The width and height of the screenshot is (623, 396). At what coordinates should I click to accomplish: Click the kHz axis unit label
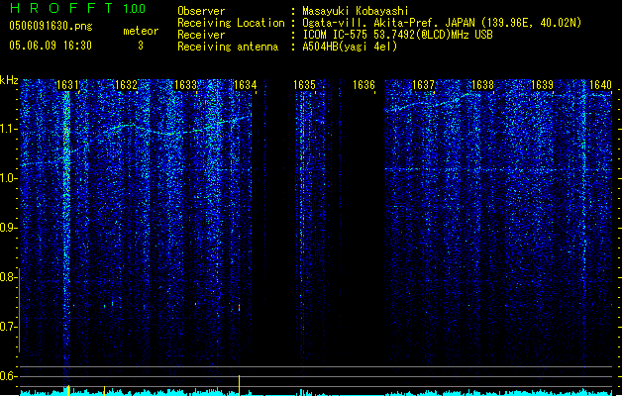(x=9, y=80)
